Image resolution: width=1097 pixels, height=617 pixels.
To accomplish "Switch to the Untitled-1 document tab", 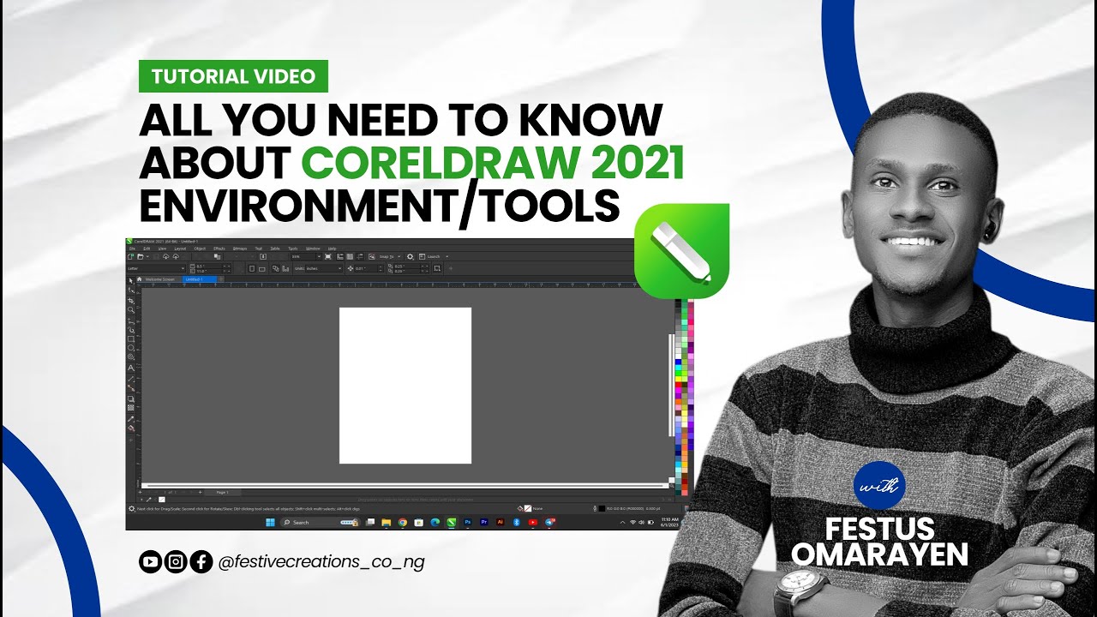I will [x=199, y=279].
